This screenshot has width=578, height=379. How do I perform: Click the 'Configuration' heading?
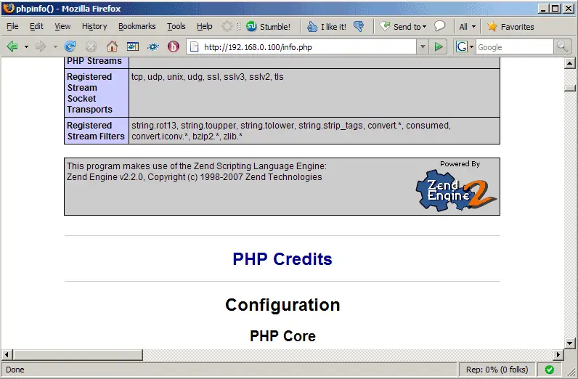pos(282,305)
